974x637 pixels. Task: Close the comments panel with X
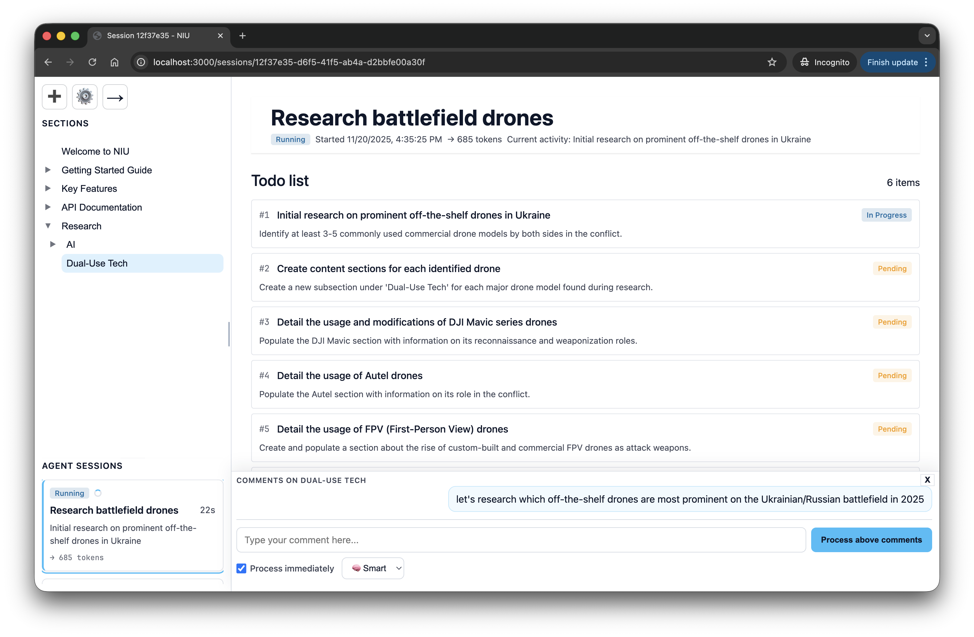pyautogui.click(x=928, y=480)
